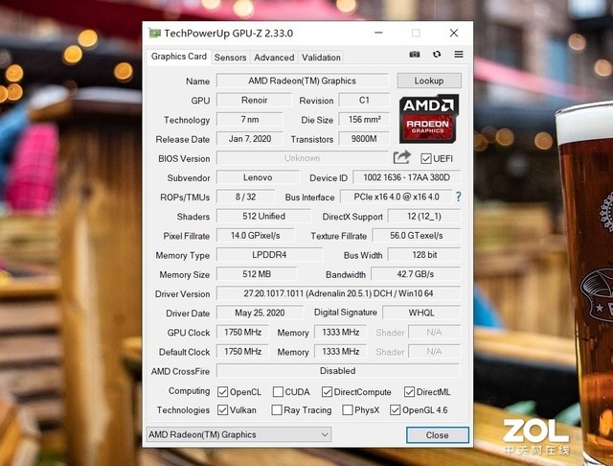
Task: Click the Memory Size value 512 MB
Action: click(257, 274)
